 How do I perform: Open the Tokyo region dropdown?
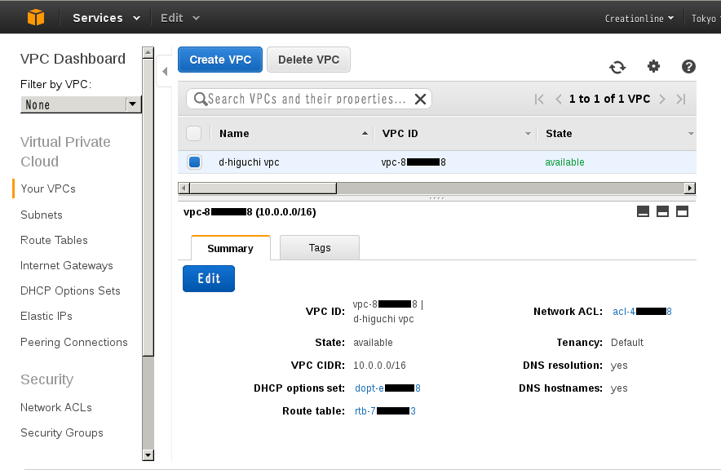pyautogui.click(x=706, y=19)
